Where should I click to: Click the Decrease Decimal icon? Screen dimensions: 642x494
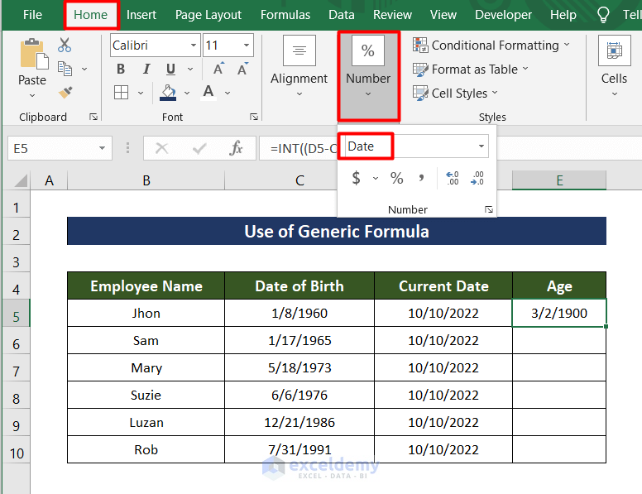pos(477,178)
